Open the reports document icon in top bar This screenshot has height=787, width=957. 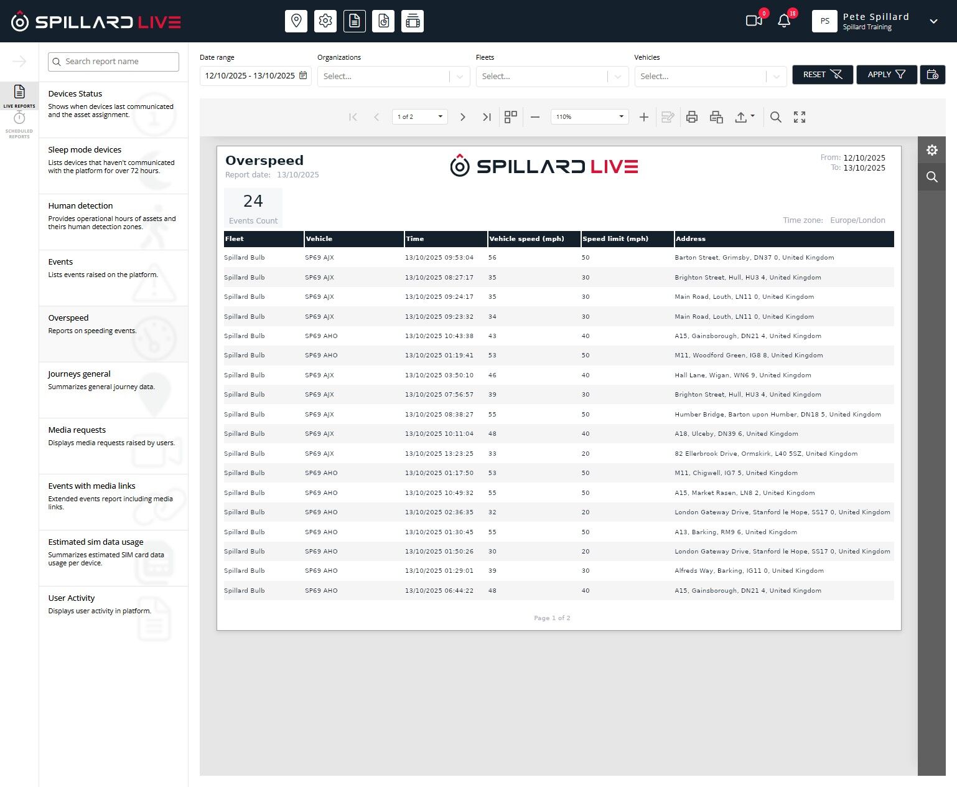tap(355, 21)
